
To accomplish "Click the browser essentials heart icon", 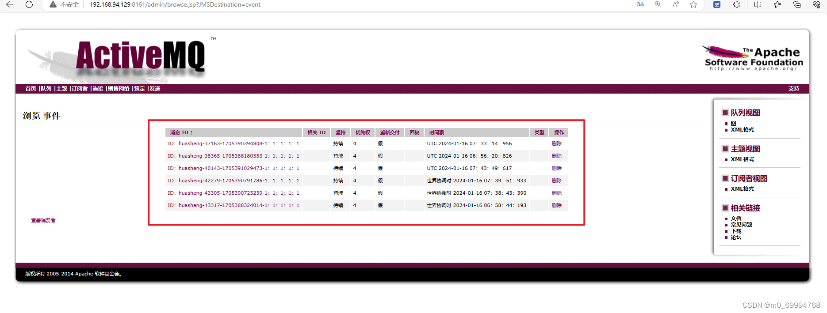I will [816, 4].
